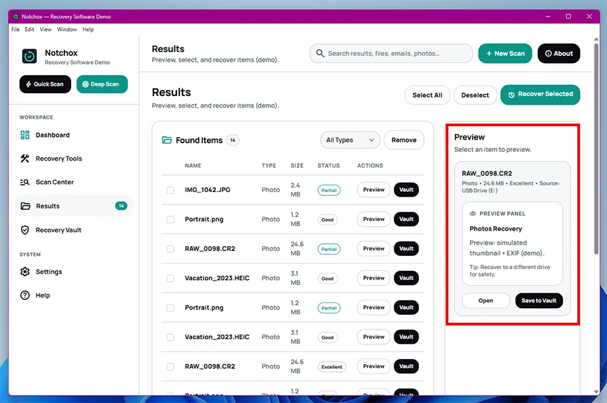
Task: Click the search results input field
Action: click(x=391, y=53)
